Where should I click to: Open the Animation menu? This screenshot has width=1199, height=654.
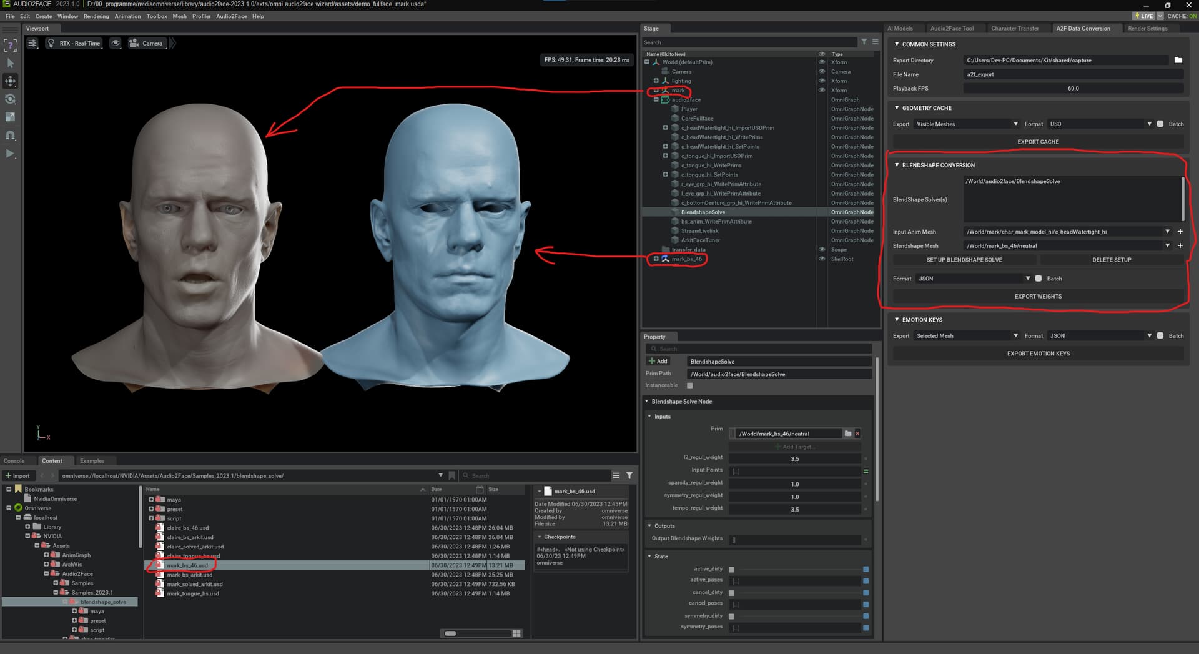127,16
